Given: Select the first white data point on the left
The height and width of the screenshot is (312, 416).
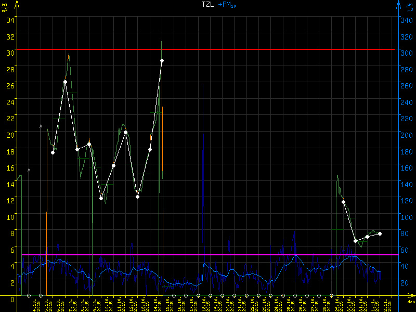Looking at the screenshot, I should tap(53, 152).
